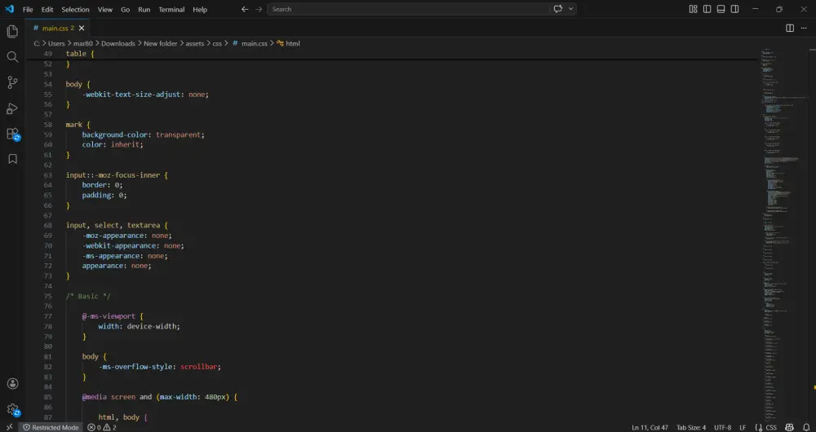Open the Help menu
The width and height of the screenshot is (816, 432).
pos(200,9)
